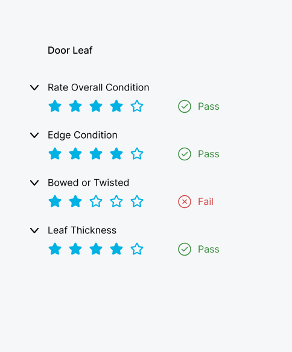Viewport: 292px width, 352px height.
Task: Click the Pass checkmark icon for Leaf Thickness
Action: (x=185, y=249)
